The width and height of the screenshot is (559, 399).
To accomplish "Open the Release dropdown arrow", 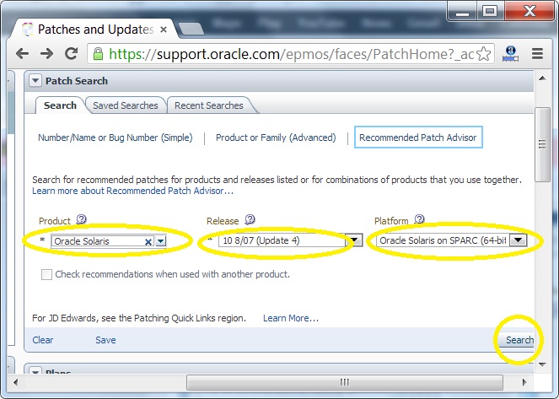I will [x=354, y=240].
